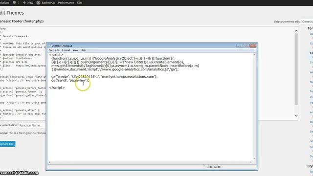Click the @package Genesis\Templates line

point(20,54)
